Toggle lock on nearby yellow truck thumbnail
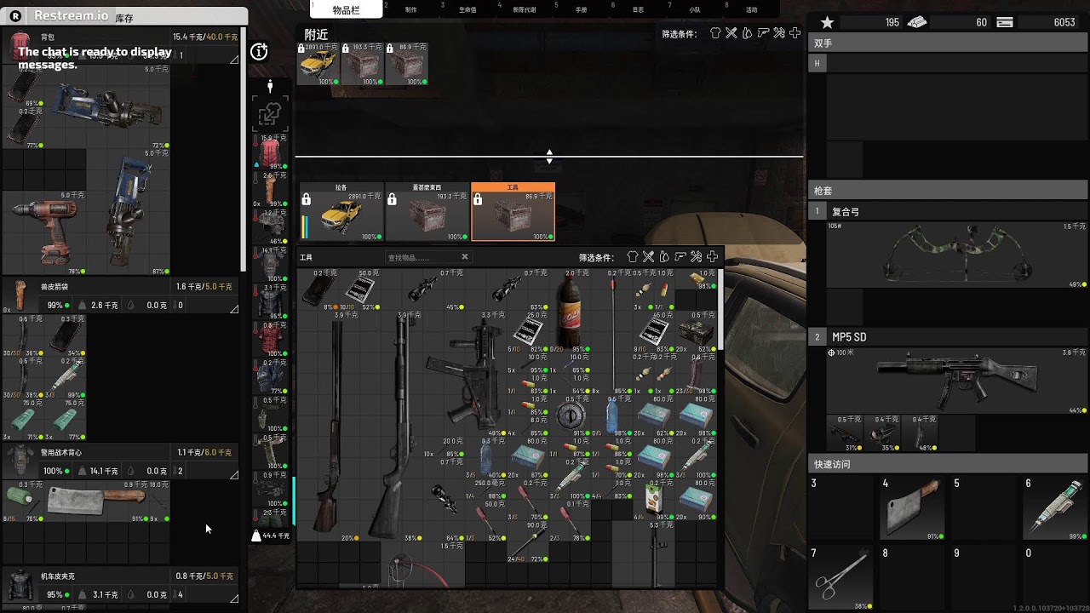Image resolution: width=1090 pixels, height=613 pixels. click(301, 49)
